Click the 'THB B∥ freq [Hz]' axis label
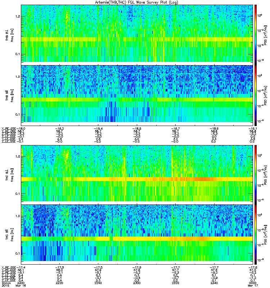Viewport: 270px width, 288px height. point(10,95)
